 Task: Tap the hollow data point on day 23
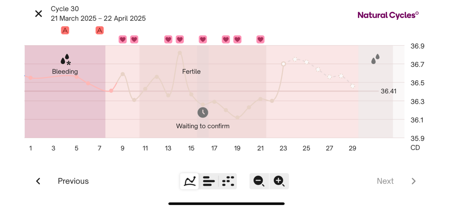(283, 64)
